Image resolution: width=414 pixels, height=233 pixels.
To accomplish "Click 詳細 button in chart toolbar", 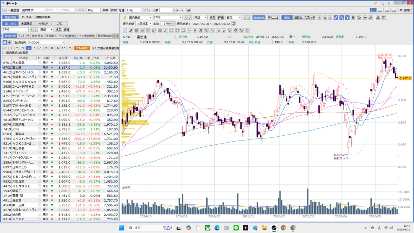I will tap(221, 18).
